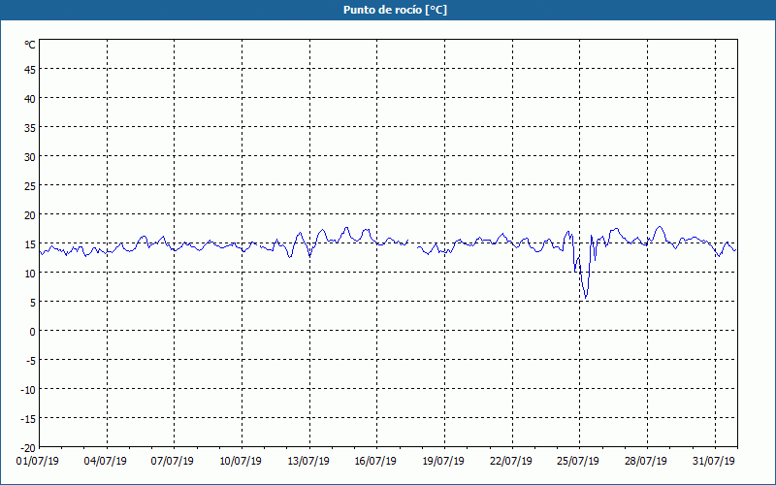Click the 45 value on the y-axis
The image size is (776, 485).
(30, 70)
